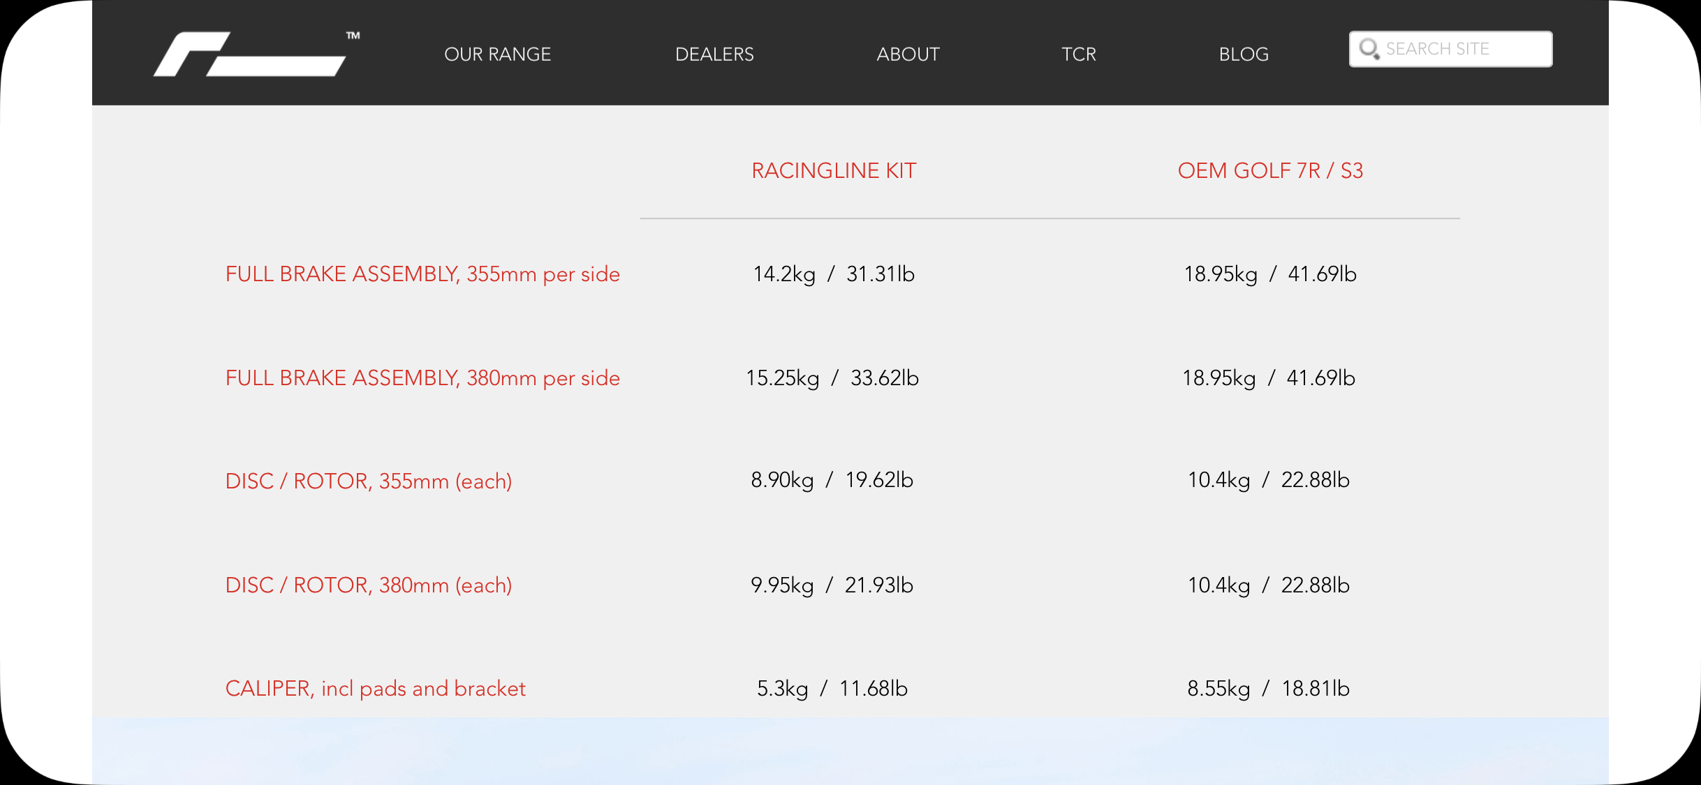Screen dimensions: 1701x785
Task: Click the OEM GOLF 7R / S3 header
Action: coord(1269,171)
